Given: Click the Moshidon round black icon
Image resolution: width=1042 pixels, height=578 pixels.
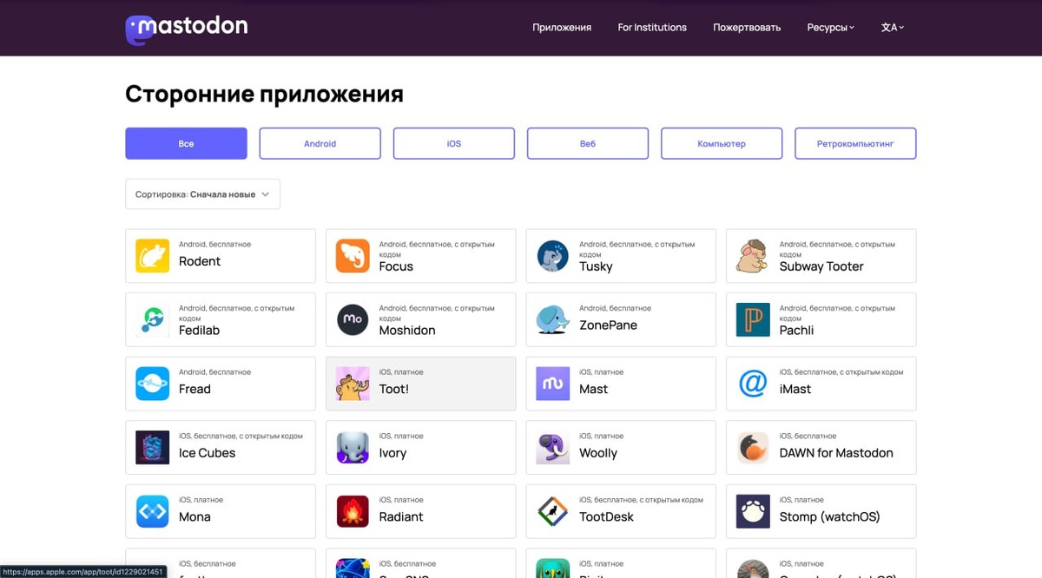Looking at the screenshot, I should [353, 320].
